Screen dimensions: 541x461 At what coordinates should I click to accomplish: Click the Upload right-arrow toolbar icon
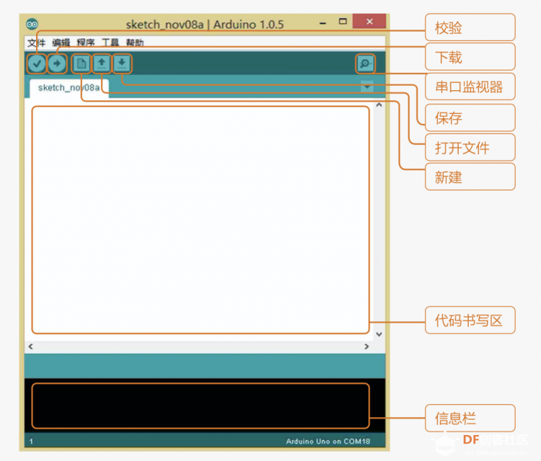pos(57,63)
